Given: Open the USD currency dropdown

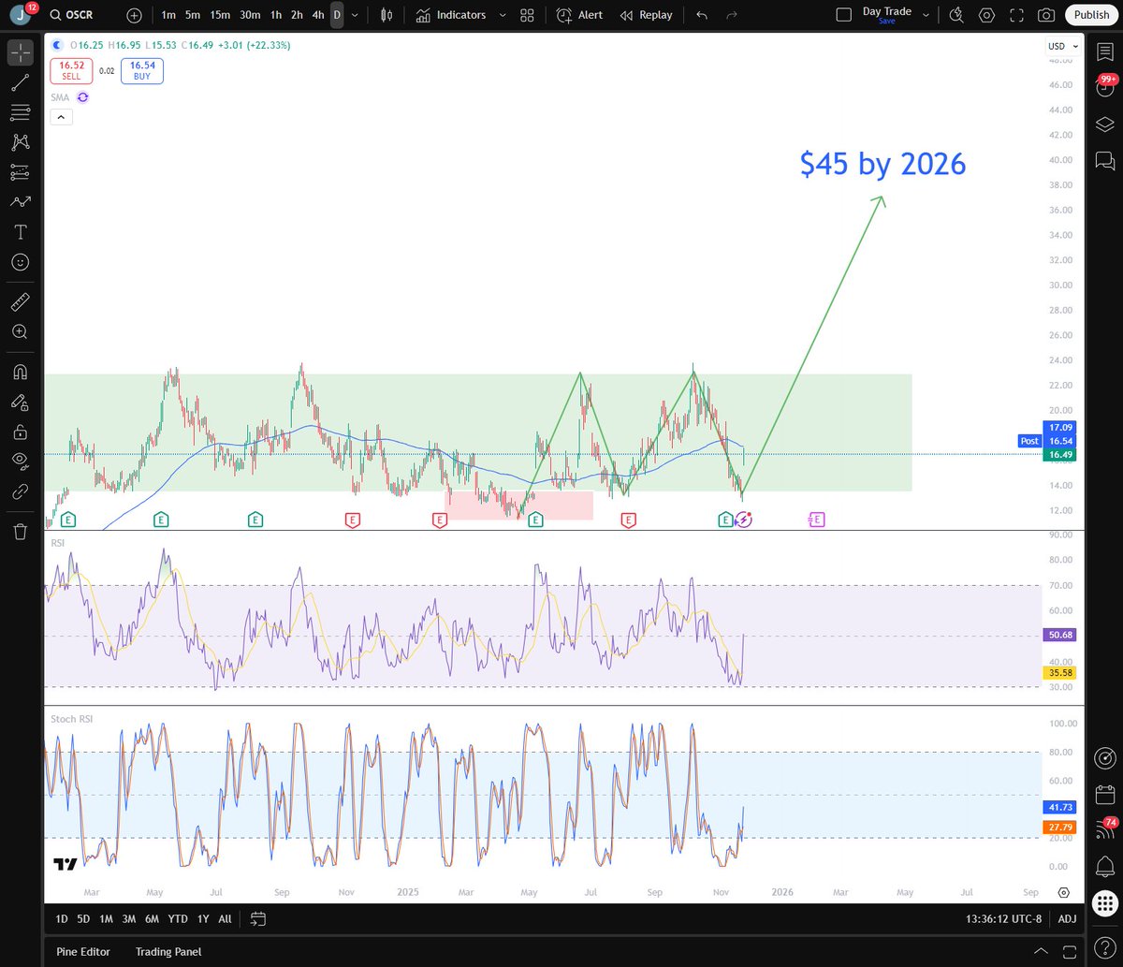Looking at the screenshot, I should click(x=1062, y=46).
